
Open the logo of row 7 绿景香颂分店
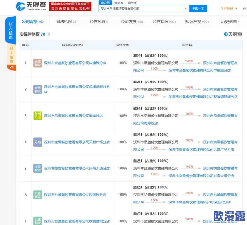click(38, 221)
